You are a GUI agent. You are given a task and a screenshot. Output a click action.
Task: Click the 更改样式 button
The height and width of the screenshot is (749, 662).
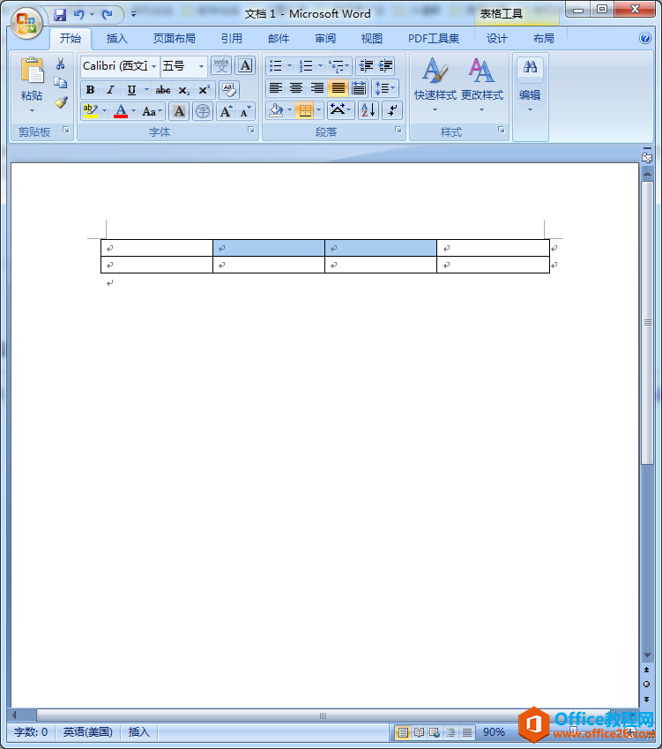pyautogui.click(x=481, y=85)
